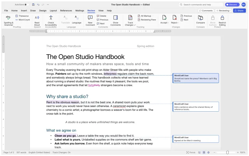Run Spelling & Grammar check
This screenshot has height=156, width=249.
pyautogui.click(x=8, y=20)
